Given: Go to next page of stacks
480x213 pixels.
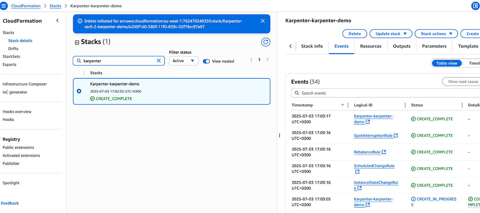Looking at the screenshot, I should (x=267, y=60).
